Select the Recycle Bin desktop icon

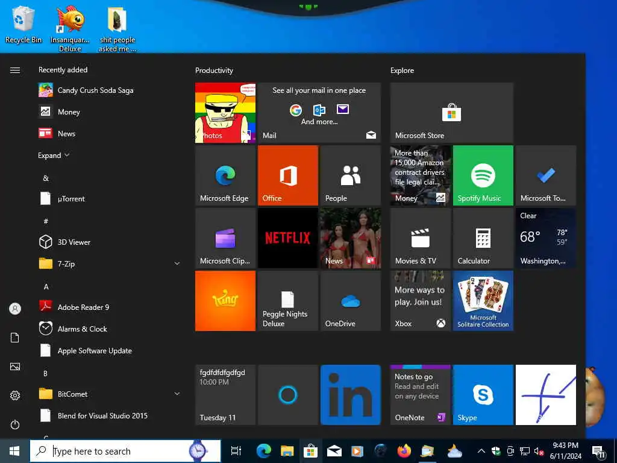[x=23, y=25]
